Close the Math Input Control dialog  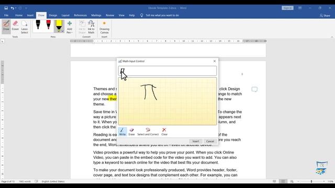215,61
